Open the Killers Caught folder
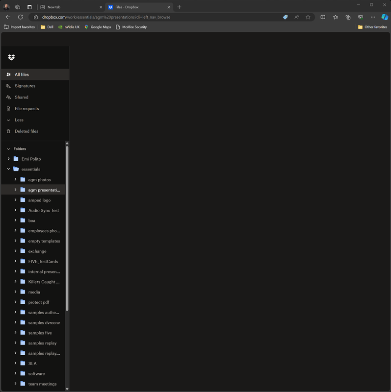Viewport: 391px width, 392px height. pos(44,282)
